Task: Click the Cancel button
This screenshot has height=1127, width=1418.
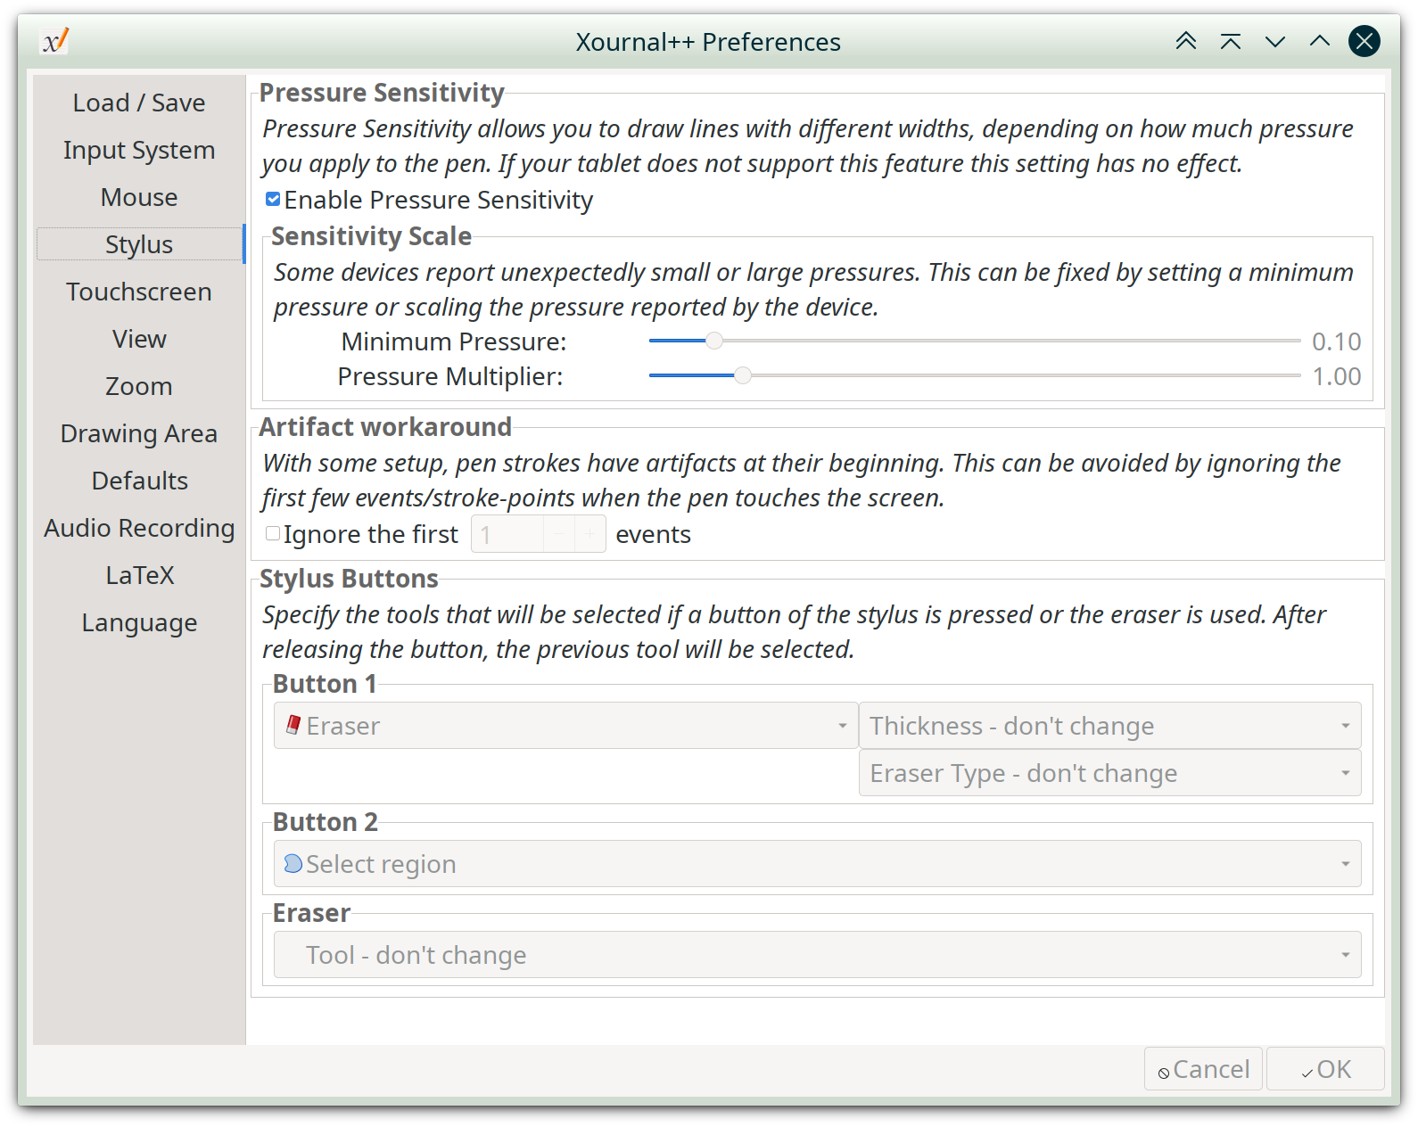Action: click(1203, 1068)
